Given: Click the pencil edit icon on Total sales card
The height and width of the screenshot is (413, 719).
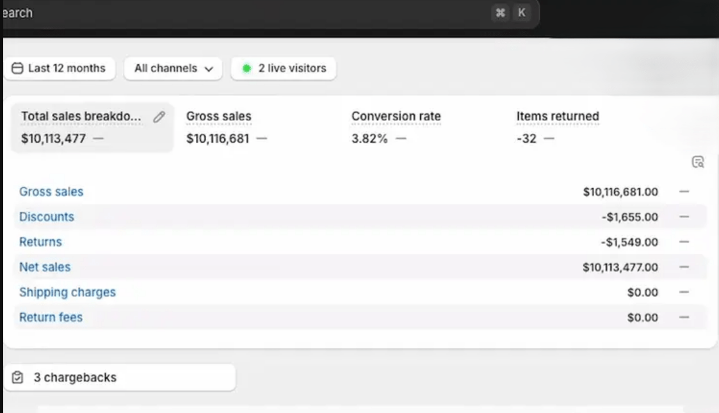Looking at the screenshot, I should 159,117.
